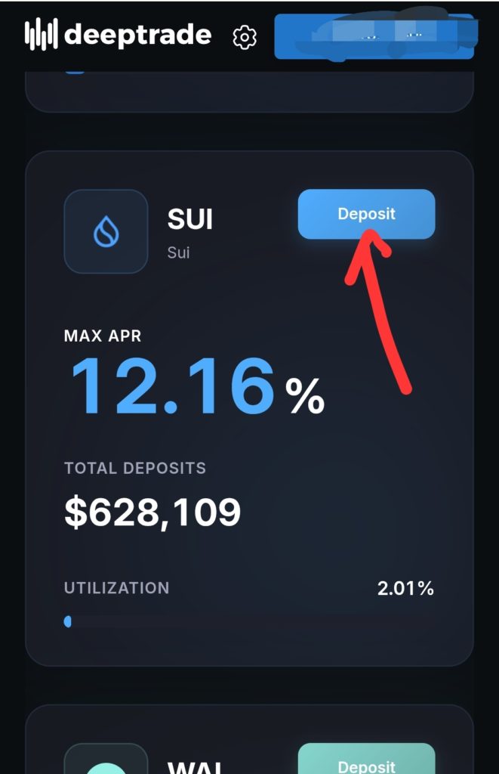Viewport: 499px width, 774px height.
Task: Open settings via the gear icon
Action: 245,36
